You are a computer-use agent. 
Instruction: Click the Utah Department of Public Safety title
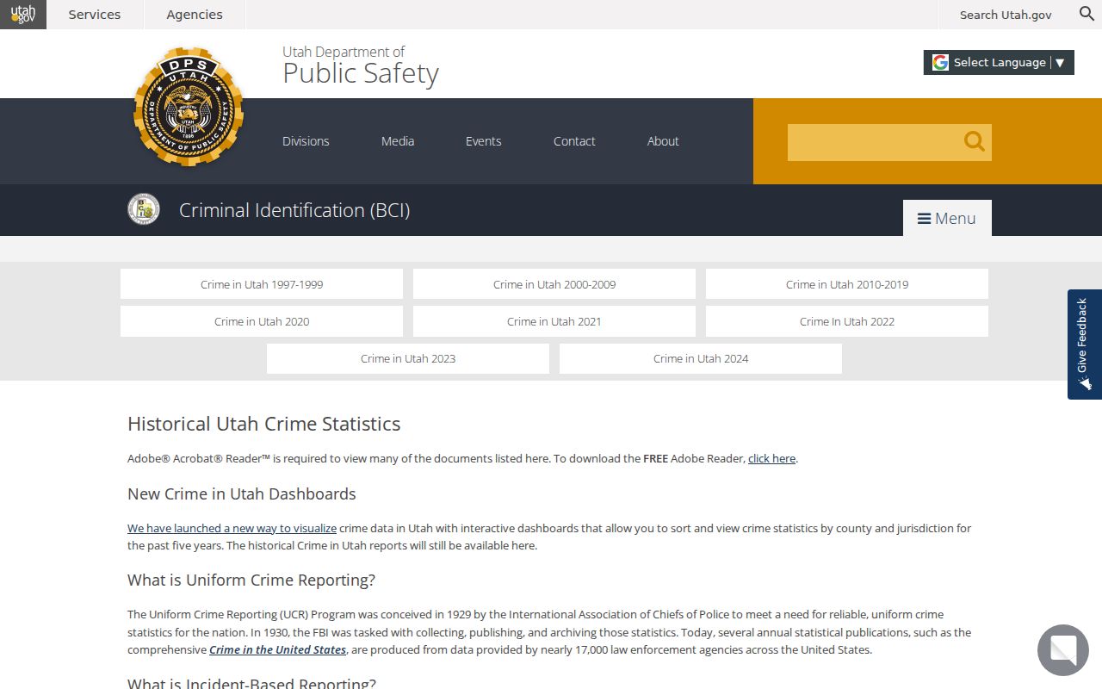[x=361, y=65]
